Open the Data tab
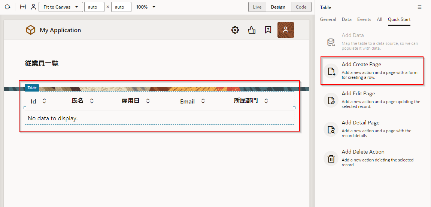This screenshot has width=431, height=207. pos(346,19)
